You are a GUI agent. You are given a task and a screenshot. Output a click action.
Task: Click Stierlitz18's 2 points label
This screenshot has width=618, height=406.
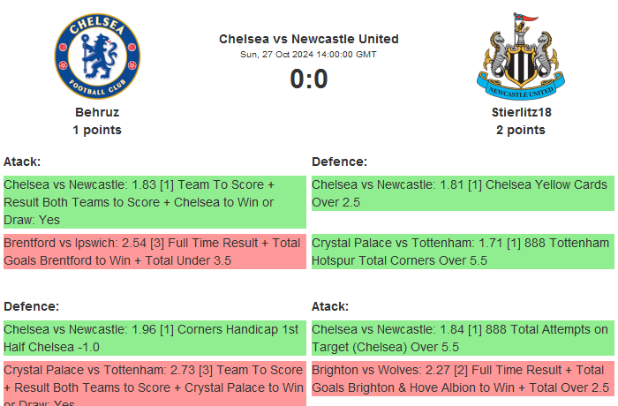520,130
